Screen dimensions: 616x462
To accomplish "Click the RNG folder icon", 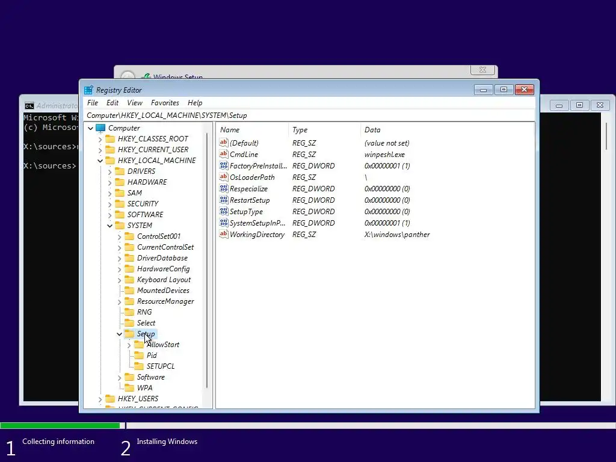I will click(x=129, y=312).
